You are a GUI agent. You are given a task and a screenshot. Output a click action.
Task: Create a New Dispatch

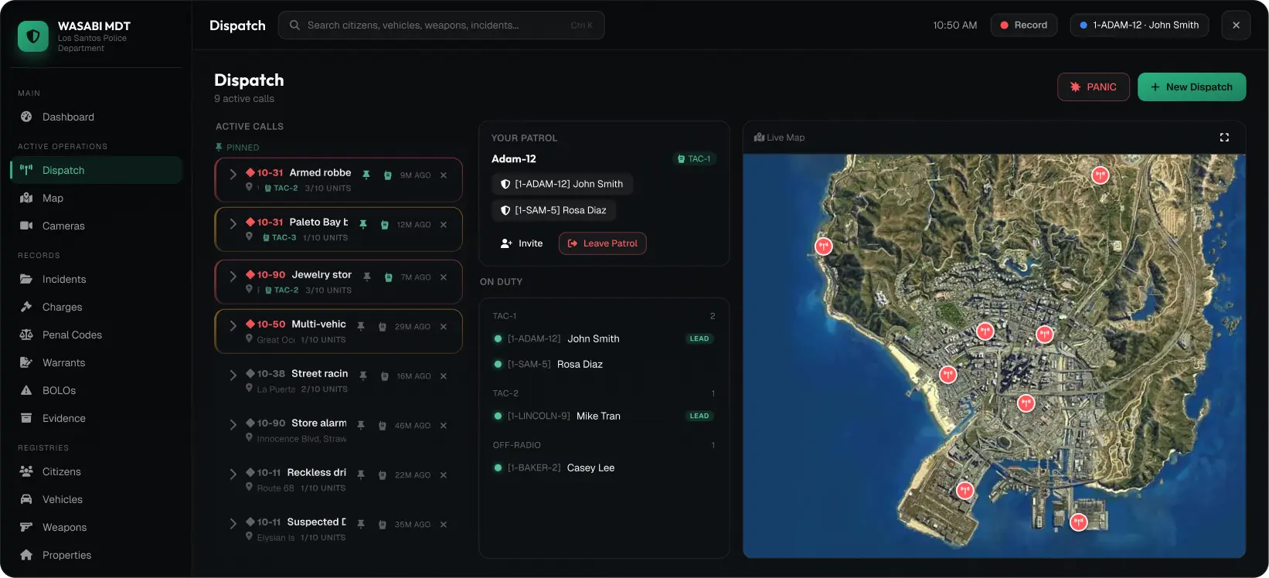[1192, 87]
